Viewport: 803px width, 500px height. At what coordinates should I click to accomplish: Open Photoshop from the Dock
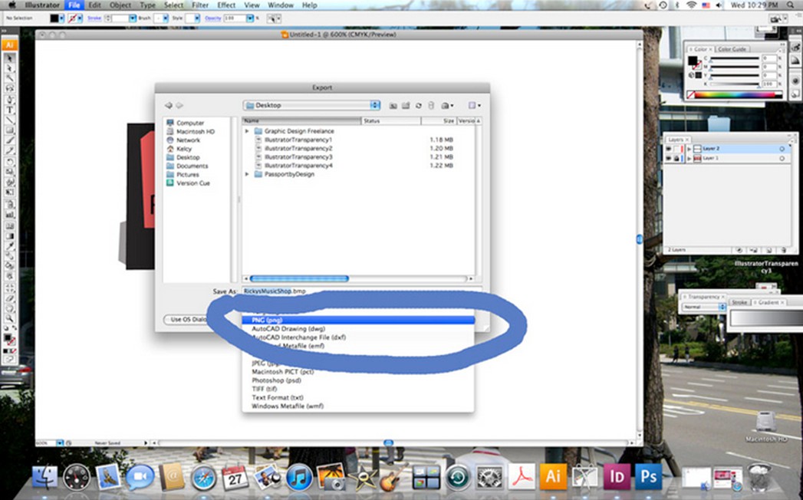pos(648,477)
